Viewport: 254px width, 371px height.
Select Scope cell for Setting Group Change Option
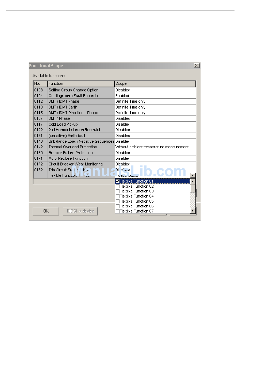coord(155,90)
